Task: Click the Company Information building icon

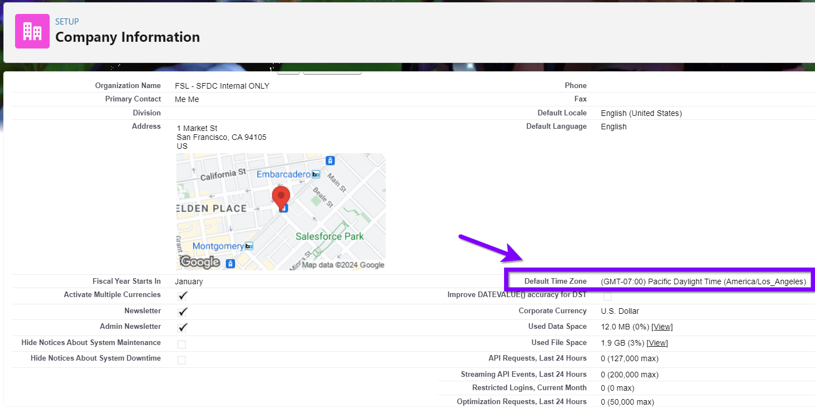Action: pos(32,31)
